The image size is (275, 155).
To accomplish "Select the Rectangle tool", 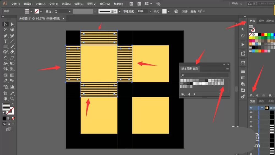I will click(x=5, y=47).
